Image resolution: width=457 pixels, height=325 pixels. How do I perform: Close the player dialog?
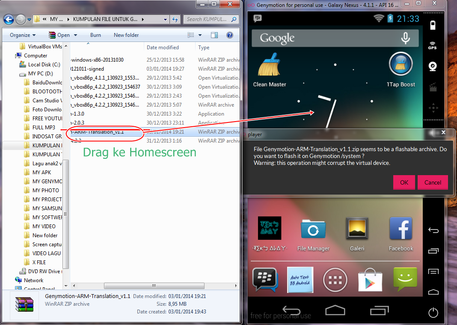tap(443, 132)
